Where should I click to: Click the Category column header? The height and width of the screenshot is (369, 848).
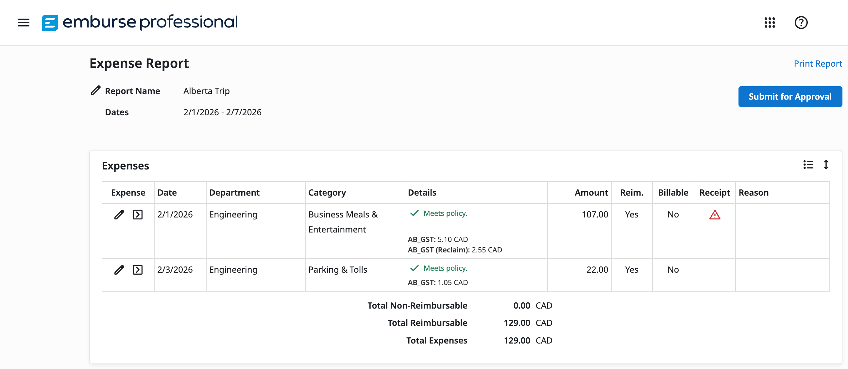pyautogui.click(x=327, y=192)
